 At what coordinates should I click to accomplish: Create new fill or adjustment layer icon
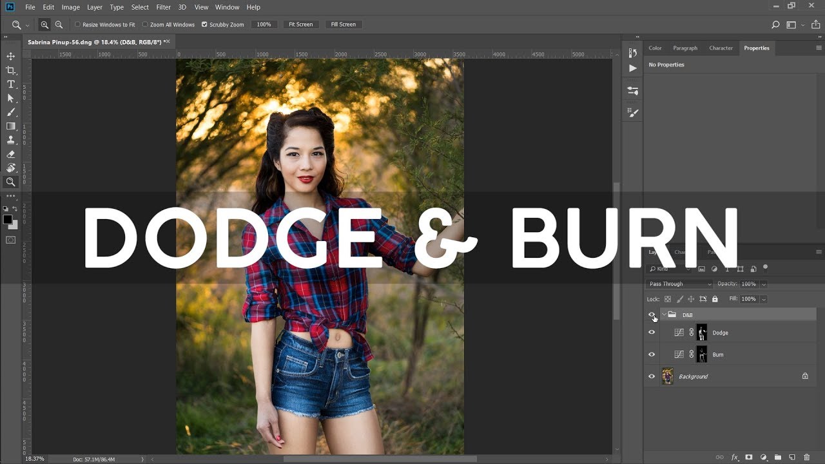pyautogui.click(x=763, y=457)
